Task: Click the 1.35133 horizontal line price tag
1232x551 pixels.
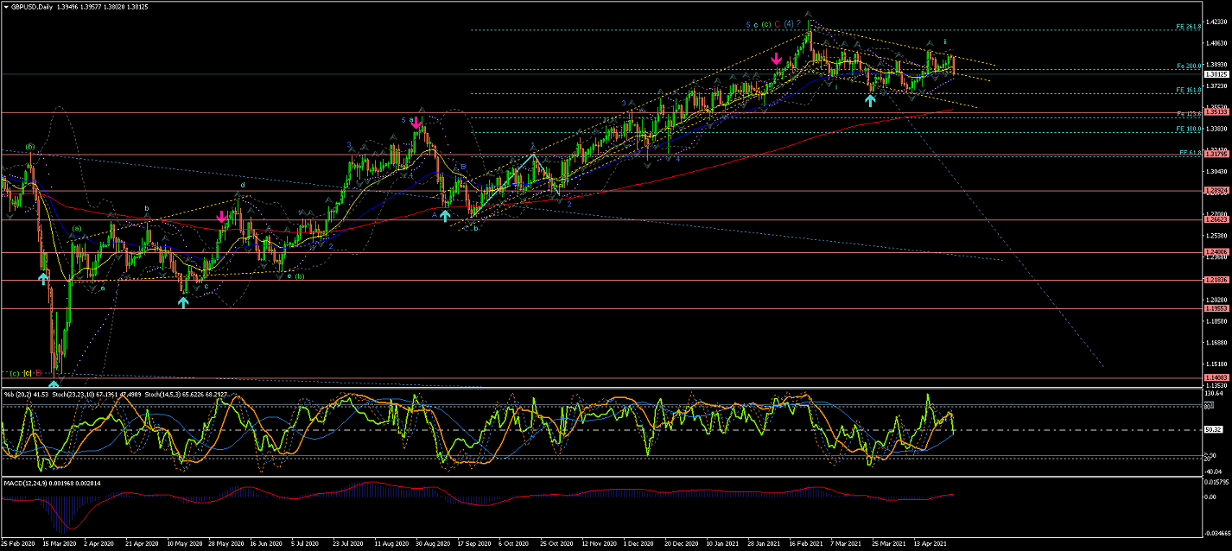Action: [1217, 112]
